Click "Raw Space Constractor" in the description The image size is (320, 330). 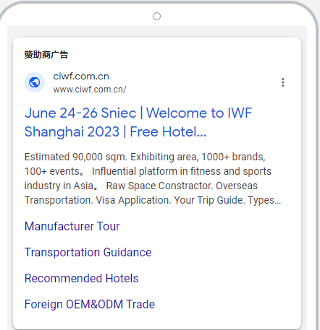pyautogui.click(x=159, y=186)
